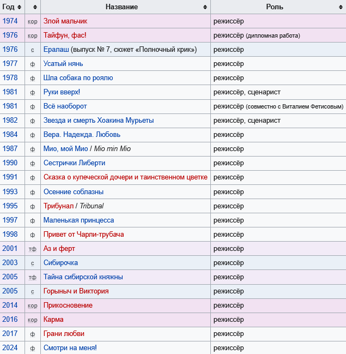346x354 pixels.
Task: Click выпуск № 7 Полночный крик text
Action: point(133,50)
